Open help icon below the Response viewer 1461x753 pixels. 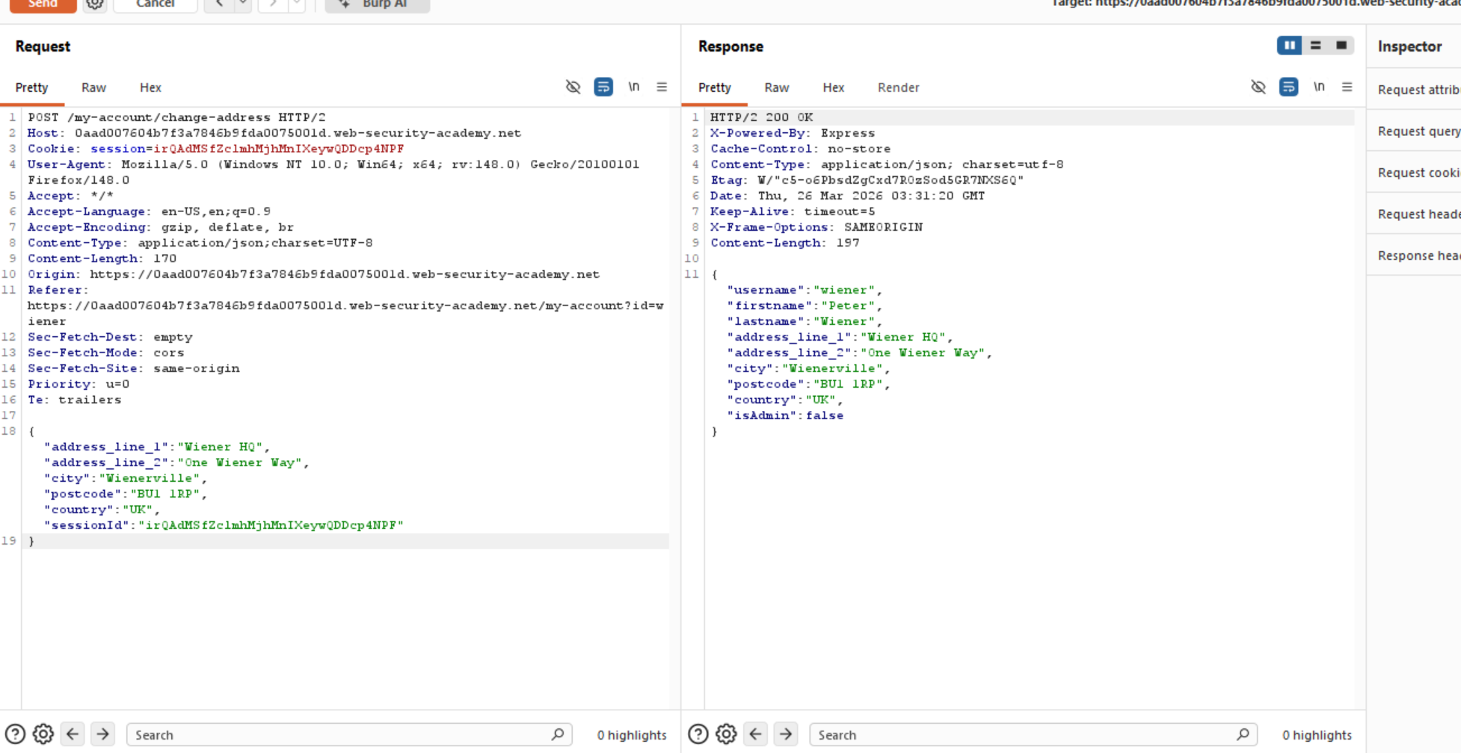698,734
